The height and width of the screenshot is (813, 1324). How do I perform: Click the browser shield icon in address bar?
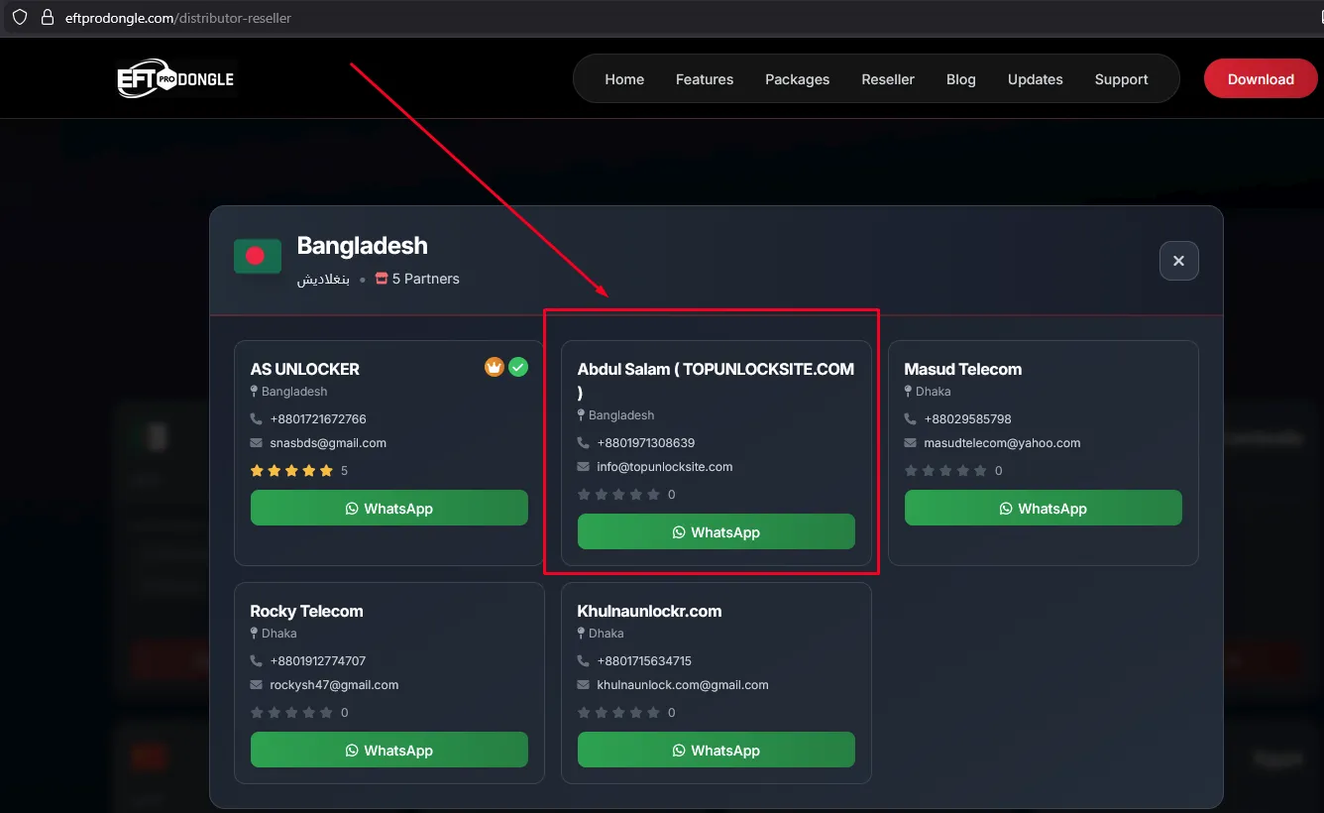(19, 18)
